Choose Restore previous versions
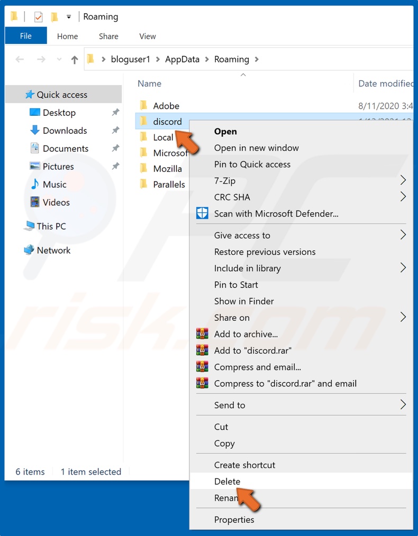418x536 pixels. (x=301, y=252)
